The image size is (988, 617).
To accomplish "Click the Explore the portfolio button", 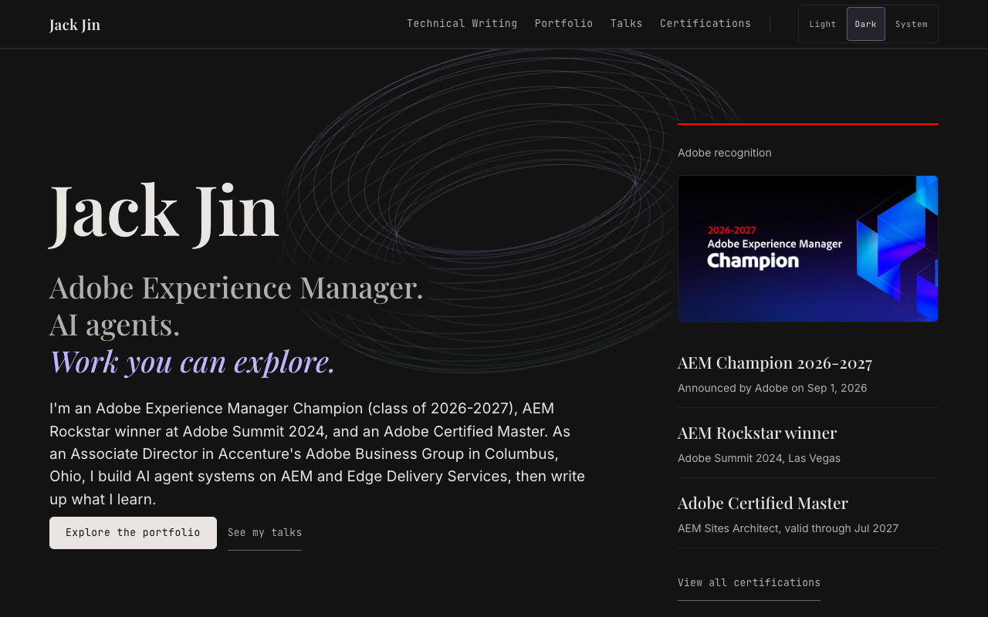I will point(133,533).
